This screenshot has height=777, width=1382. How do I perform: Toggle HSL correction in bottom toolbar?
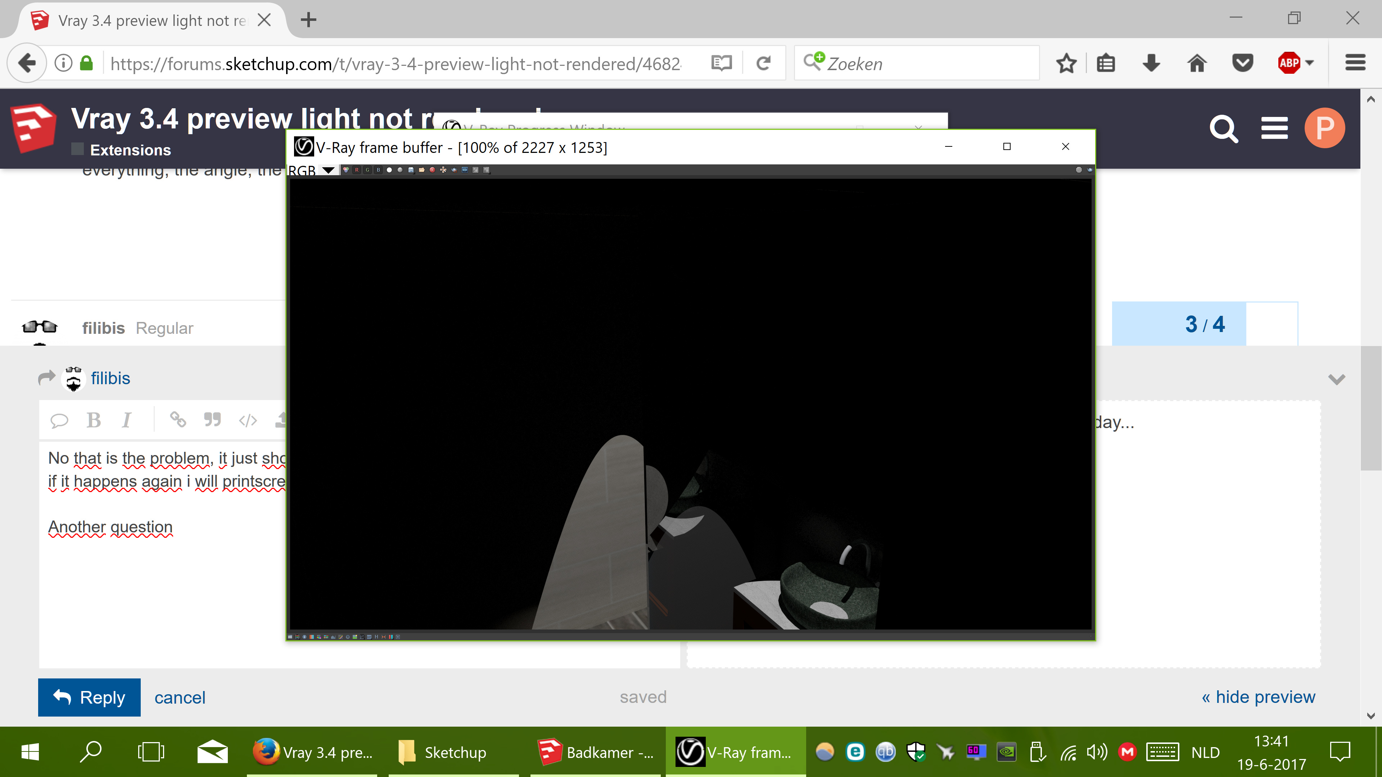click(319, 637)
